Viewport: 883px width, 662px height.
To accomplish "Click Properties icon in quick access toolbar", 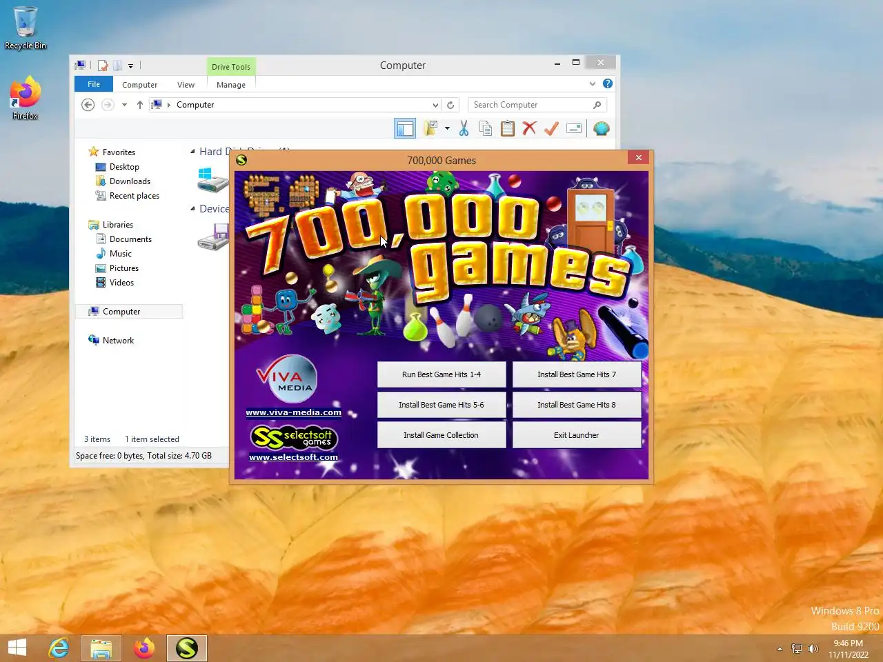I will point(103,66).
